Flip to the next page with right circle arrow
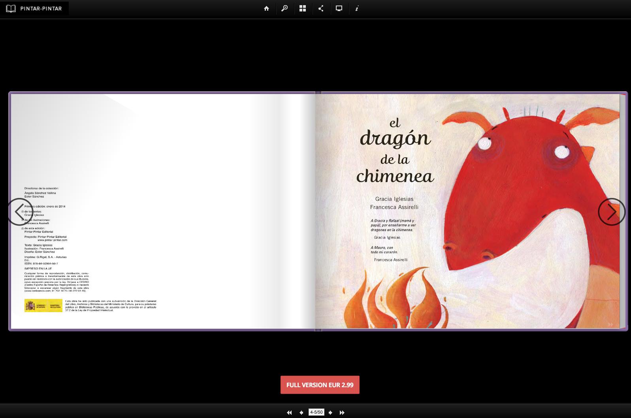 tap(612, 212)
